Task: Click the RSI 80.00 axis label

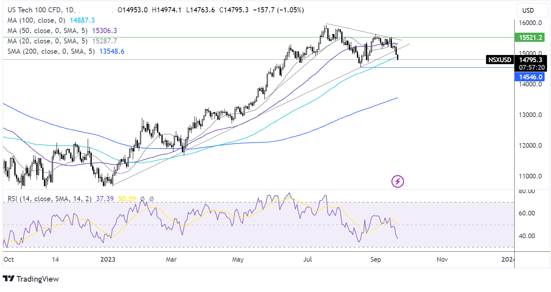Action: point(527,191)
